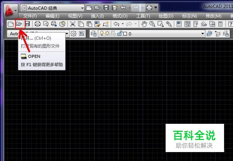233x161 pixels.
Task: Select Zoom Window flyout icon
Action: 161,24
